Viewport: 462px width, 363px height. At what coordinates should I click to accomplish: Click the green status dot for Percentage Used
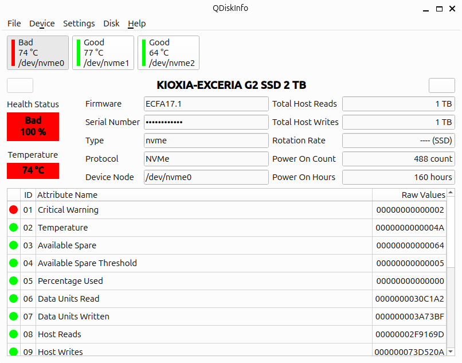[14, 281]
